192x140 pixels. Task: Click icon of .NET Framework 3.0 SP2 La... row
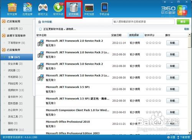41,78
